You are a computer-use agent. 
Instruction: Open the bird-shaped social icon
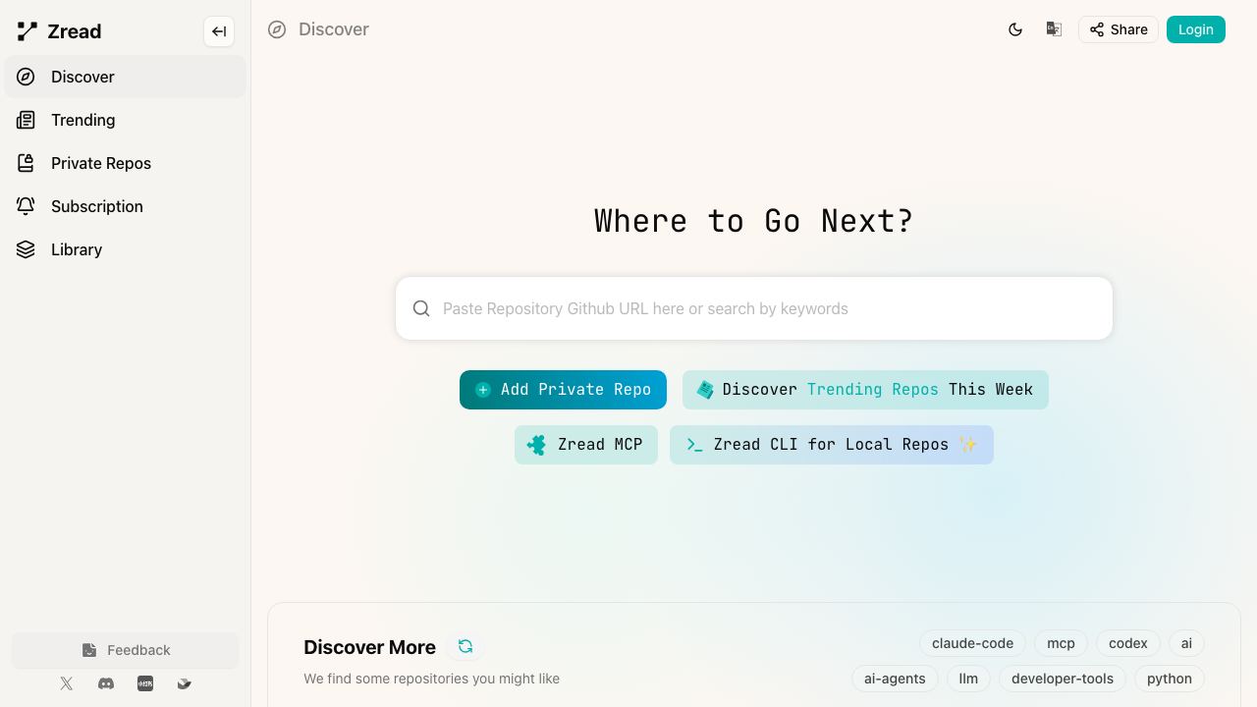coord(184,683)
